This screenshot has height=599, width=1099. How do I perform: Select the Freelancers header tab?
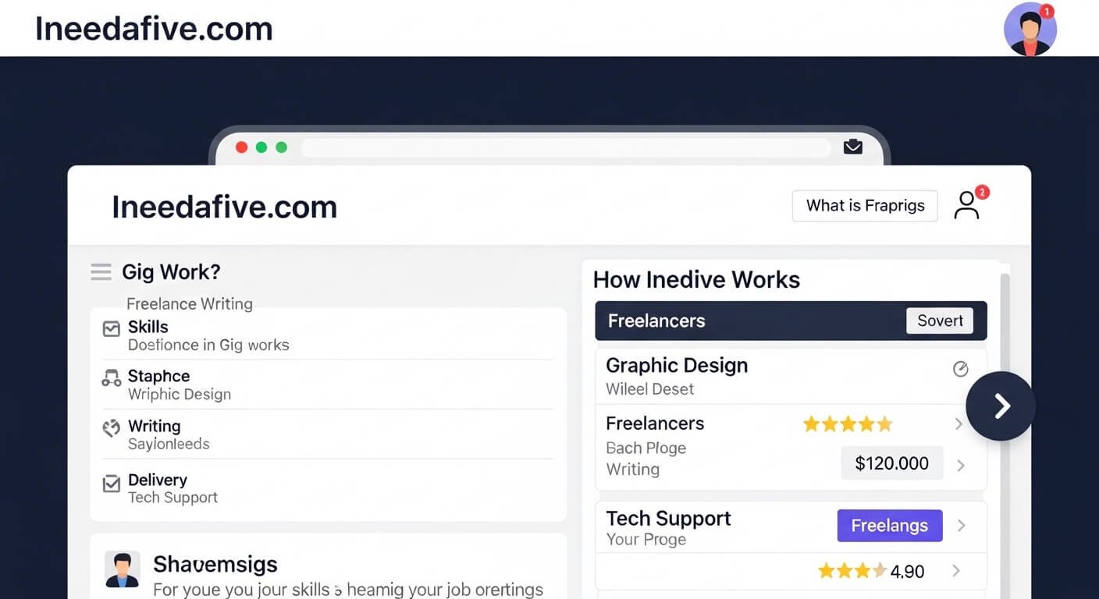point(656,321)
